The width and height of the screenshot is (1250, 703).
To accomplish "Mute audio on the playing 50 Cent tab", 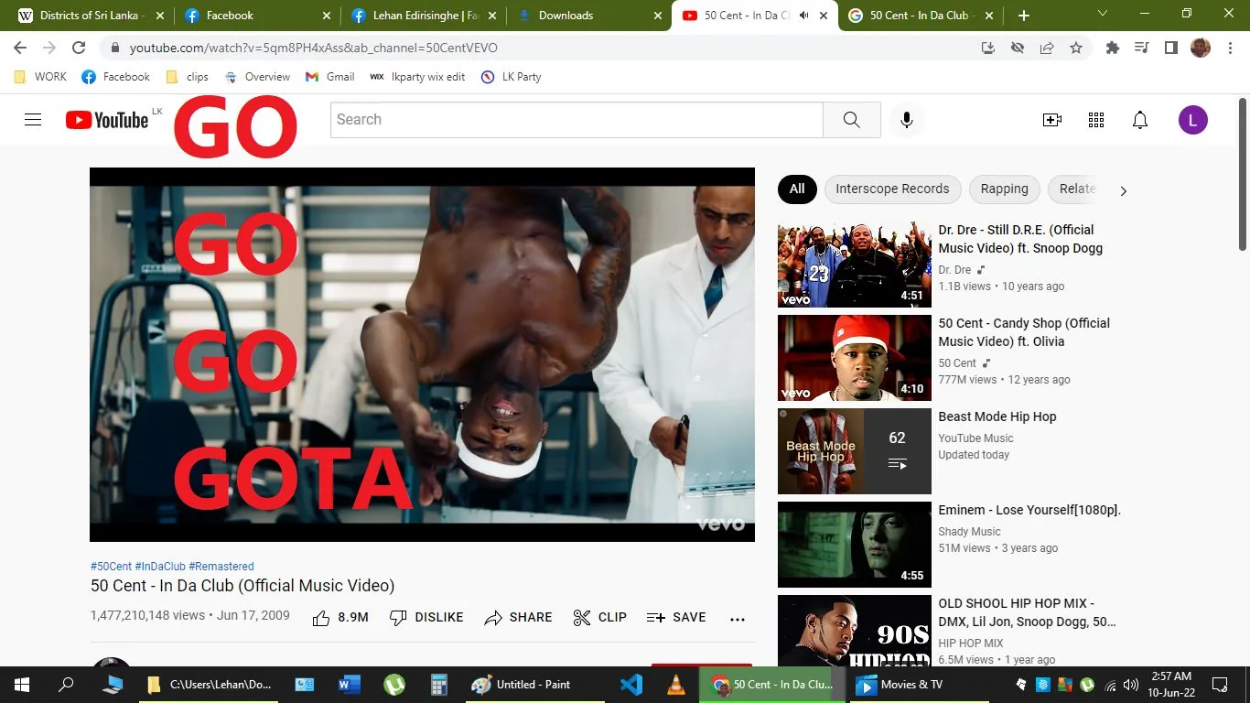I will (x=803, y=16).
